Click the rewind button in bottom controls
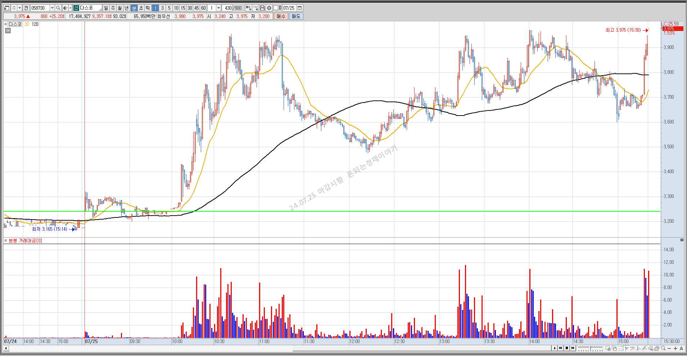Screen dimensions: 687x356 click(560, 348)
